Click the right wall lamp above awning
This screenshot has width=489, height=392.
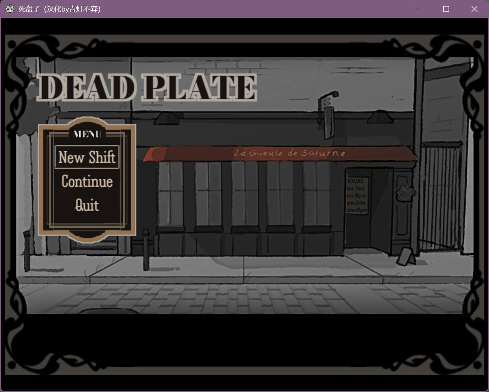coord(380,117)
